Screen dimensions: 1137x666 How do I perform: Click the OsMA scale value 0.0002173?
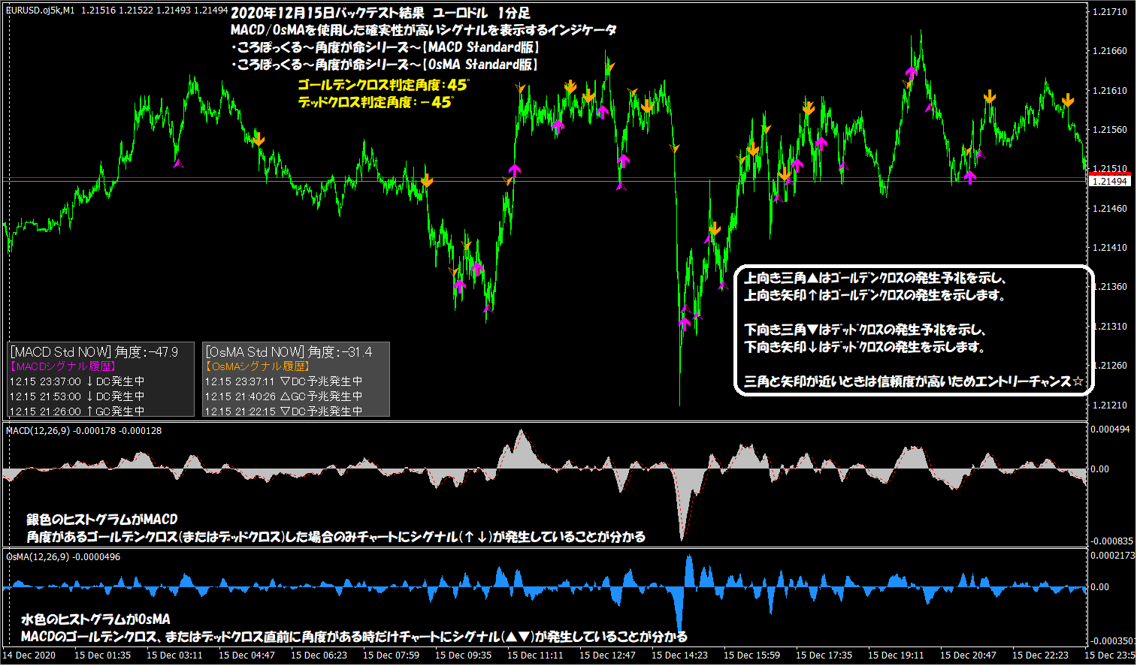pyautogui.click(x=1112, y=556)
